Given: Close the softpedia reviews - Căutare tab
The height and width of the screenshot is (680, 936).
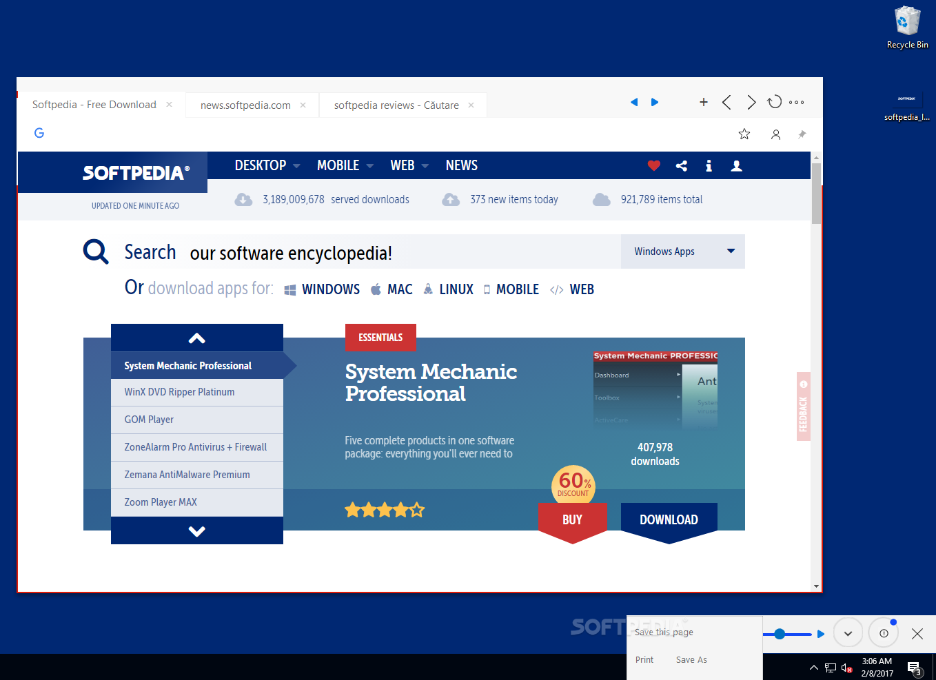Looking at the screenshot, I should (x=471, y=105).
